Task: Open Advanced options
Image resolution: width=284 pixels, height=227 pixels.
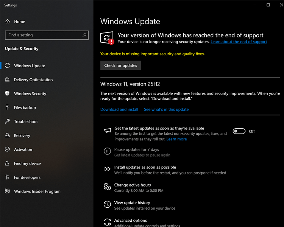Action: [x=130, y=221]
